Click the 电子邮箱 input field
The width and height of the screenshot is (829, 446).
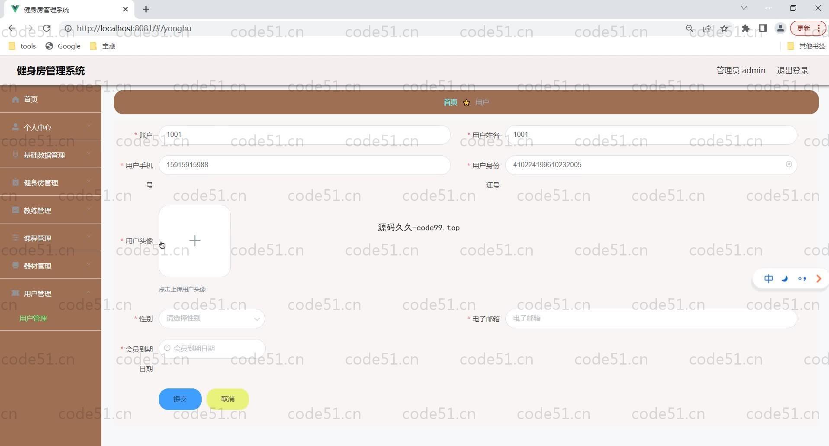pyautogui.click(x=651, y=318)
